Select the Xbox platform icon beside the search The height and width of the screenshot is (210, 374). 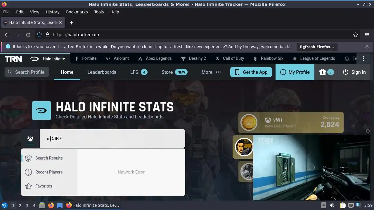(30, 139)
